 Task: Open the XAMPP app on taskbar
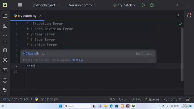point(122,106)
